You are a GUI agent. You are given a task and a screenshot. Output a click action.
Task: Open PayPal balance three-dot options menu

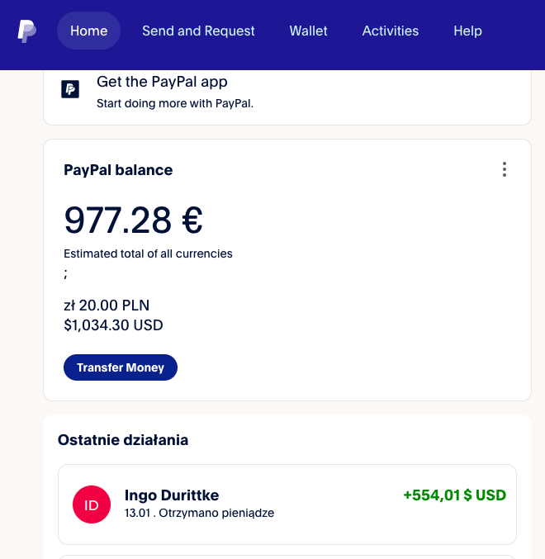[504, 169]
